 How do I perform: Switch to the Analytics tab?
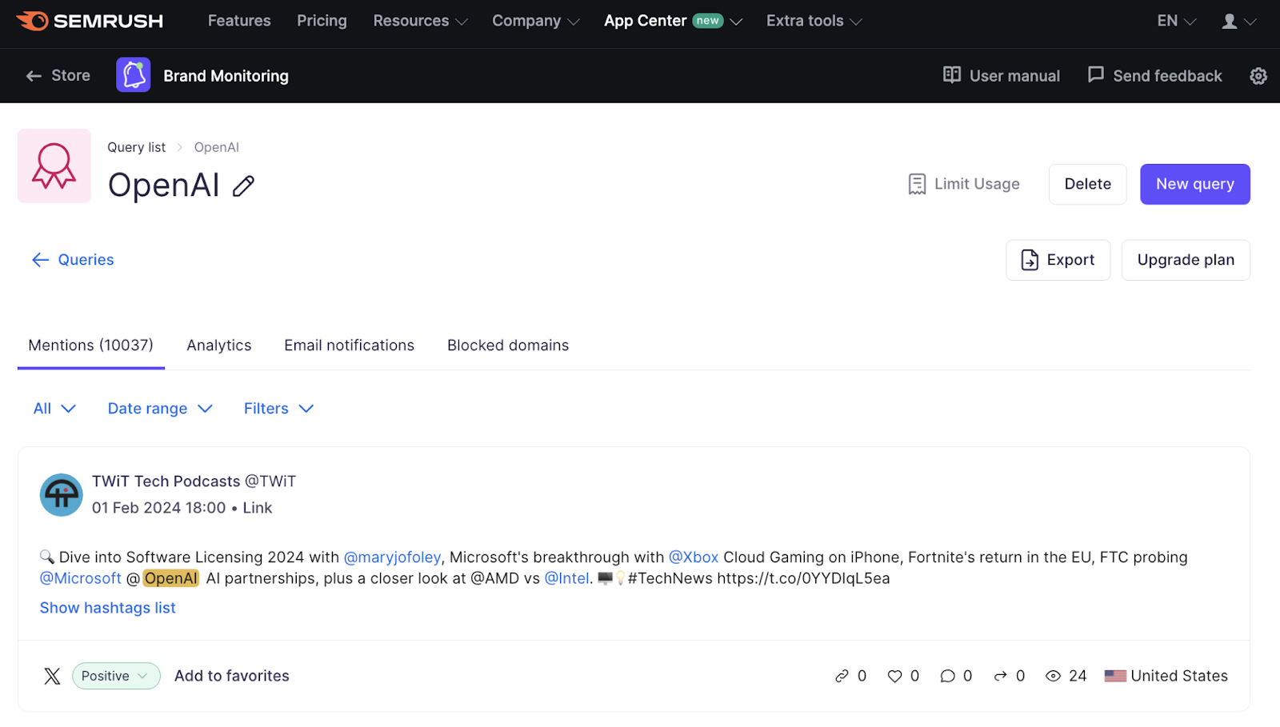(218, 345)
